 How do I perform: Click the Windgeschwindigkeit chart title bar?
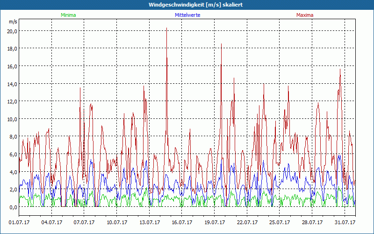point(187,5)
